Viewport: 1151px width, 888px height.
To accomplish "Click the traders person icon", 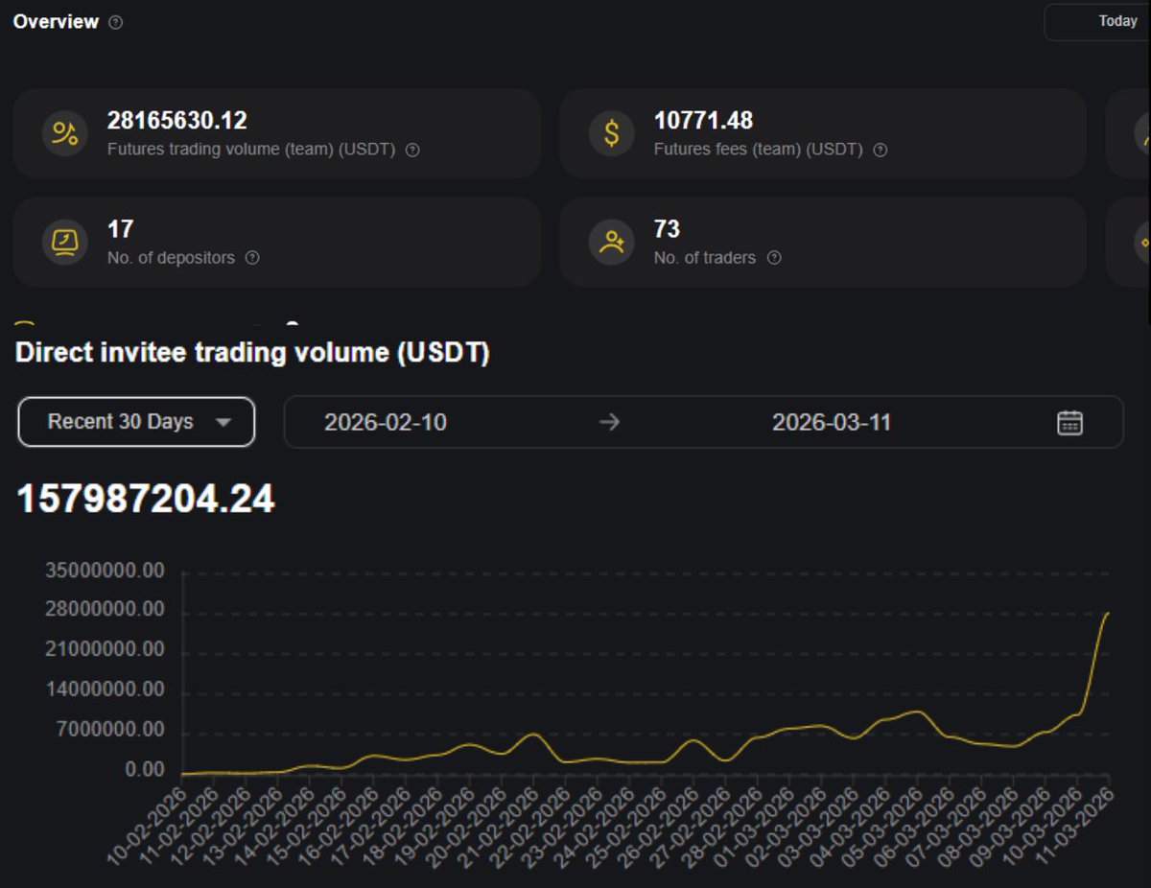I will (x=612, y=242).
